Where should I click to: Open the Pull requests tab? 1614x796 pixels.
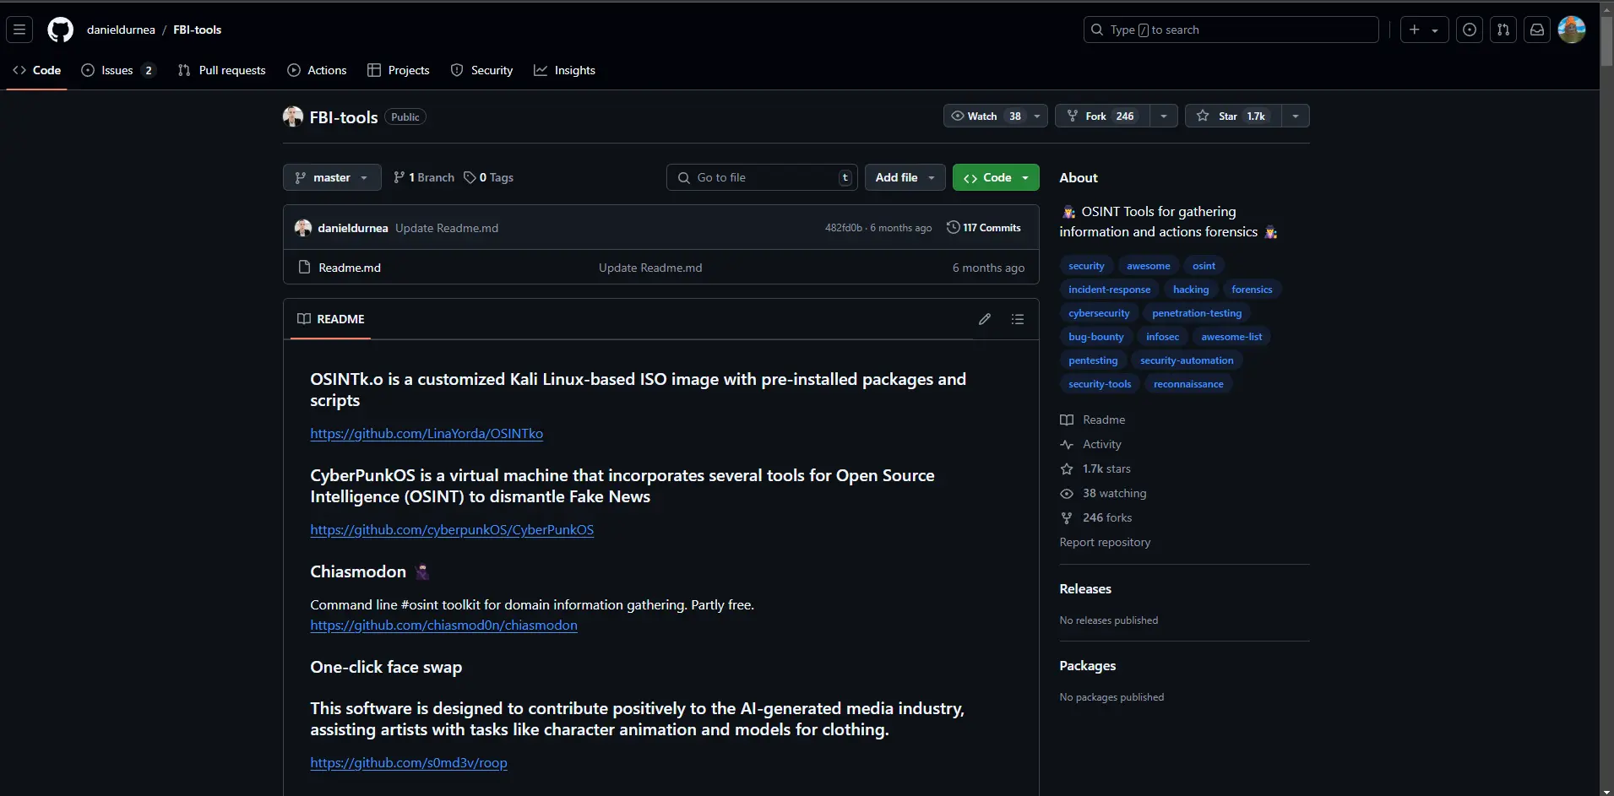tap(222, 70)
